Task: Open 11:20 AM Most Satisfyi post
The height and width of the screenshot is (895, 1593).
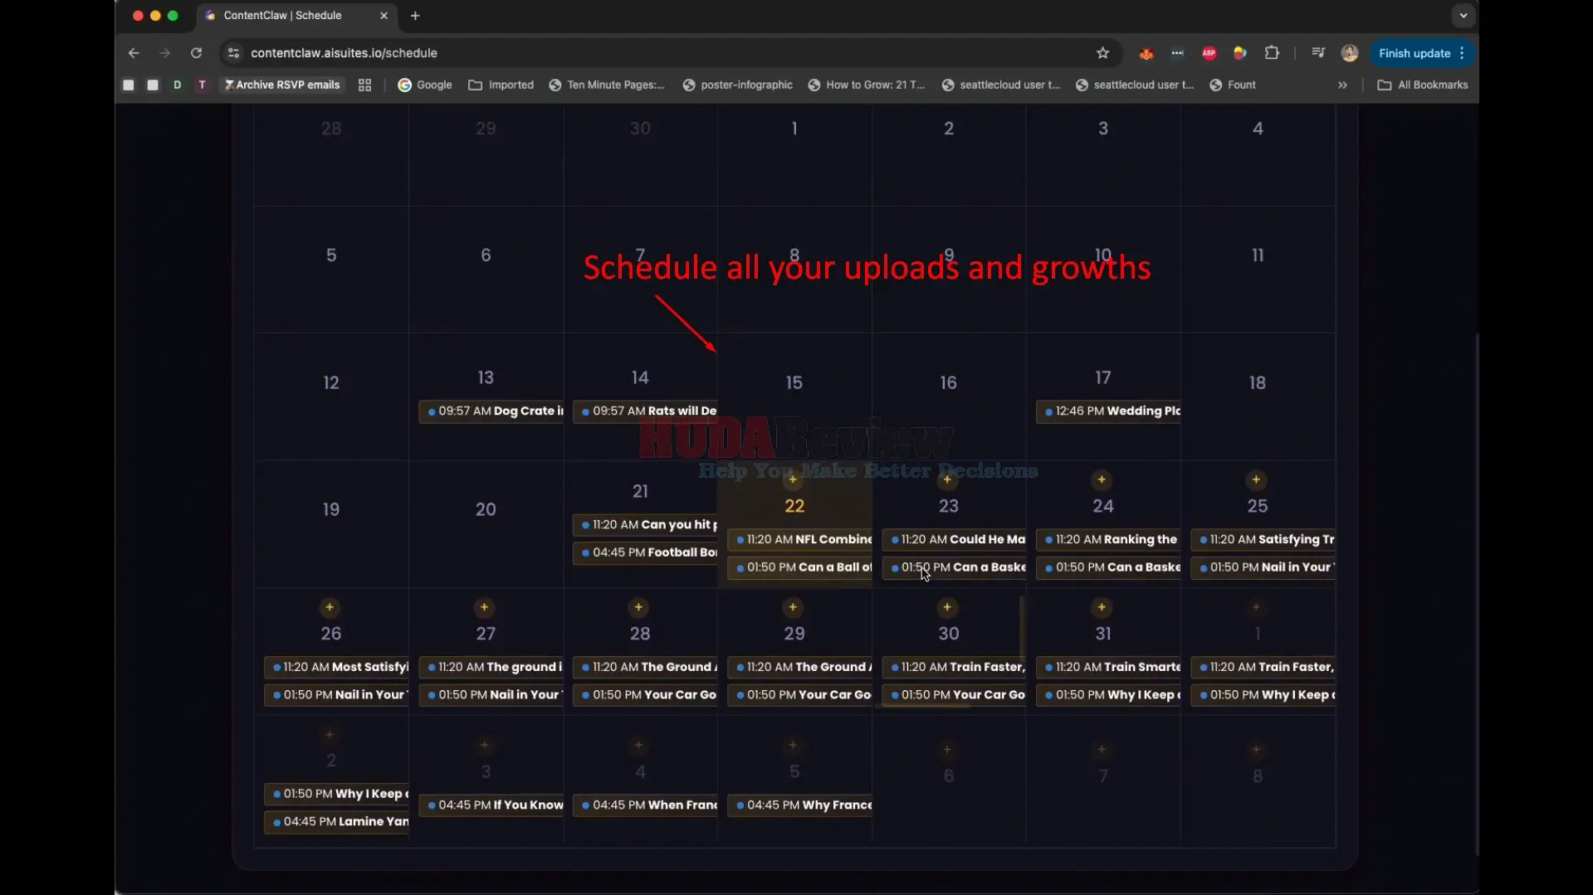Action: 336,667
